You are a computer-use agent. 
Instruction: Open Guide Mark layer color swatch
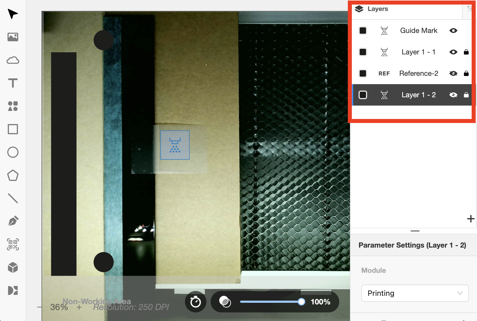(x=363, y=31)
